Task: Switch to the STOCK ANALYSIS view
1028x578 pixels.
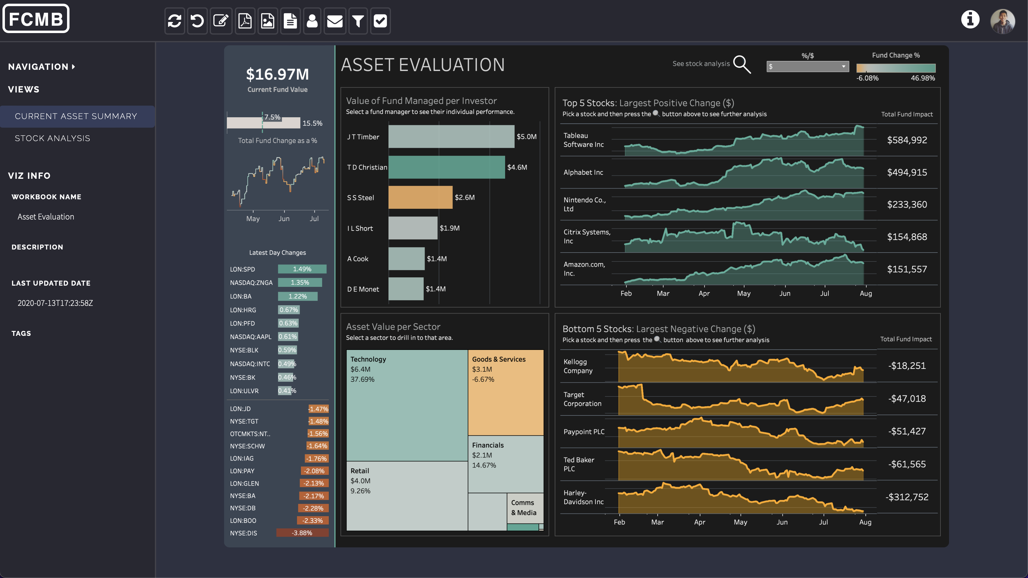Action: click(52, 138)
